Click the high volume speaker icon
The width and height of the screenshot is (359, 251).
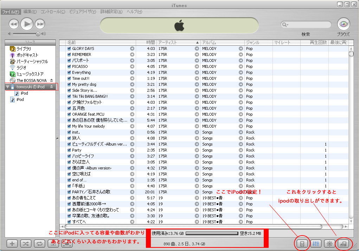(44, 34)
